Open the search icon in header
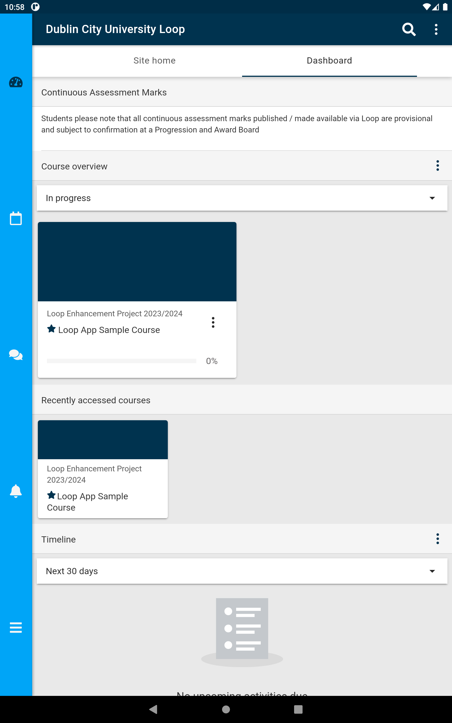Viewport: 452px width, 723px height. pyautogui.click(x=409, y=29)
